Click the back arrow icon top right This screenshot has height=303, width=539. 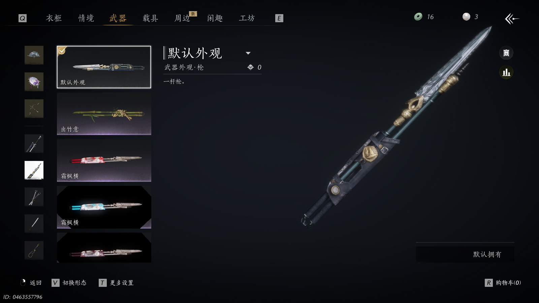point(512,19)
